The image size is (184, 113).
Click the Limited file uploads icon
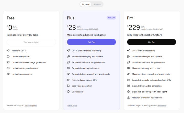pyautogui.click(x=8, y=56)
